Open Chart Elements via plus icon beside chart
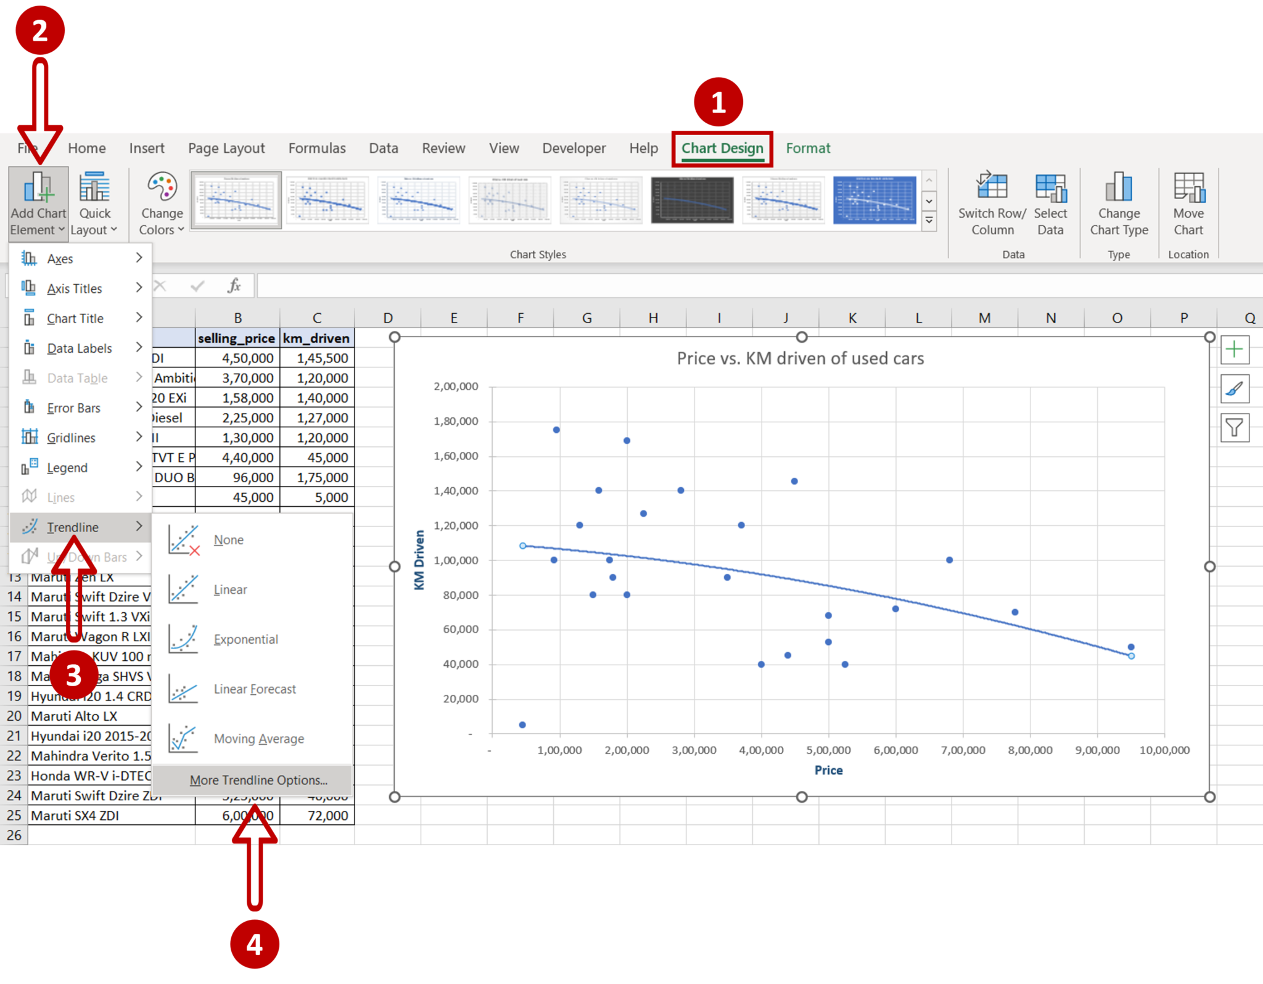 (x=1235, y=349)
